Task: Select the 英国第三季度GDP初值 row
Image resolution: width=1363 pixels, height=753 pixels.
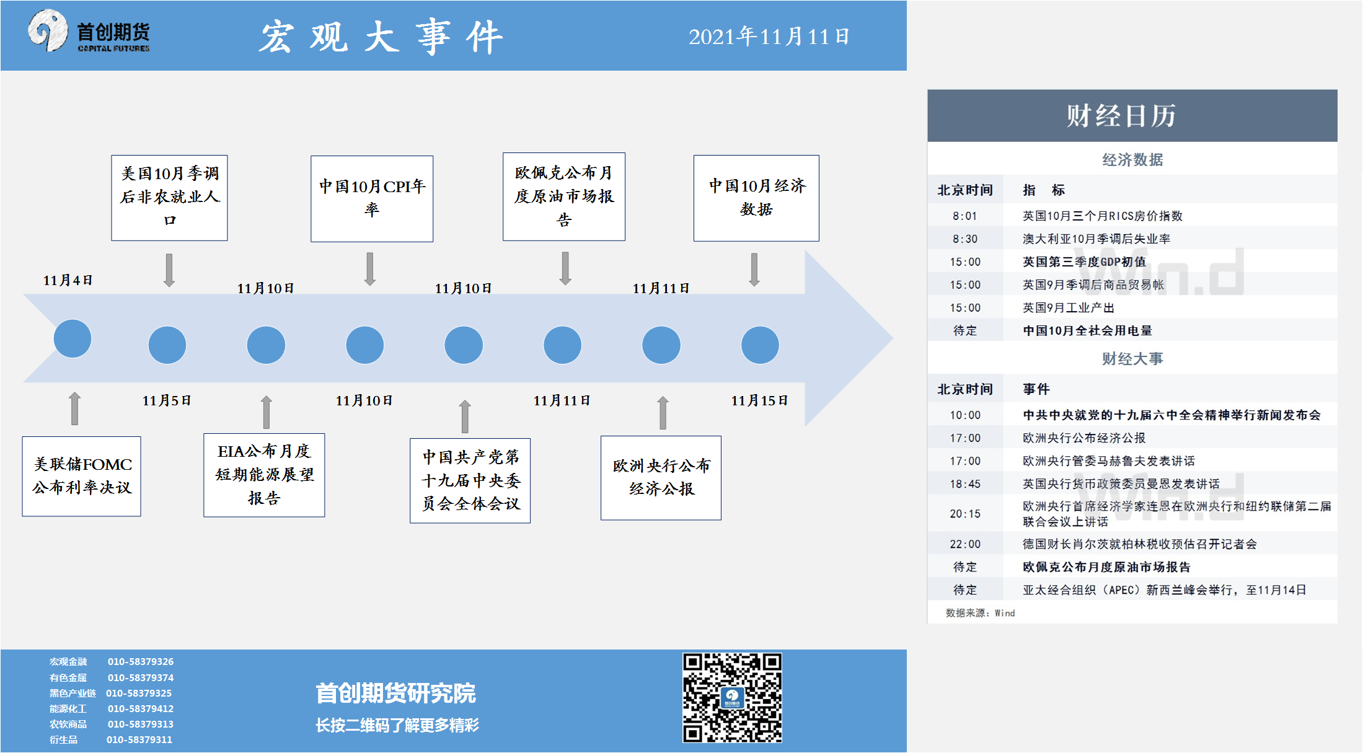Action: [1132, 262]
